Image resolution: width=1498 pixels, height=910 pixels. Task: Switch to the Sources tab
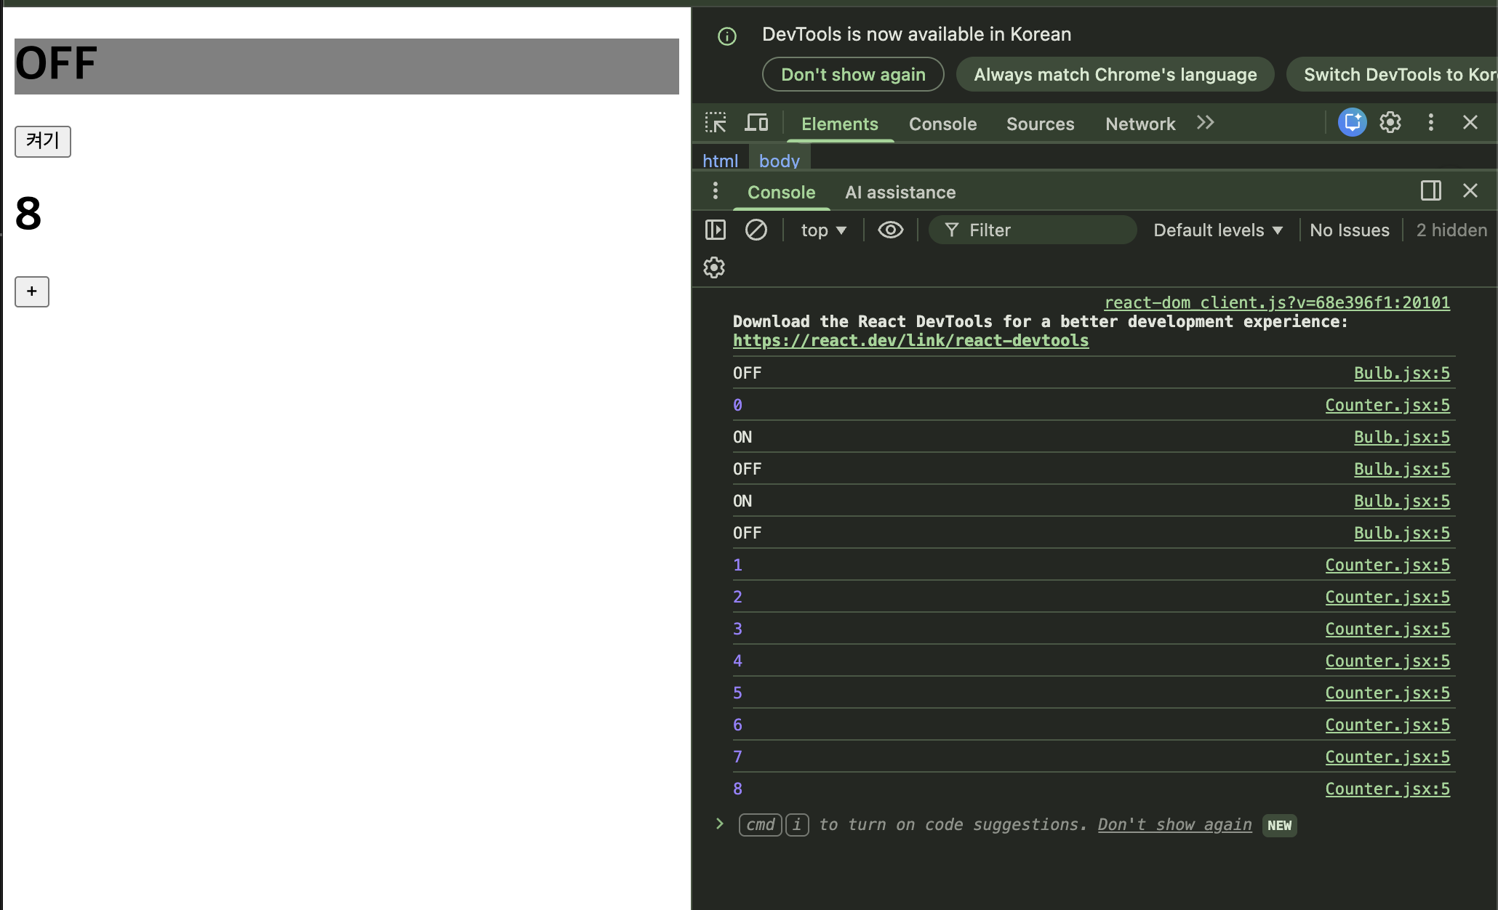pyautogui.click(x=1040, y=124)
